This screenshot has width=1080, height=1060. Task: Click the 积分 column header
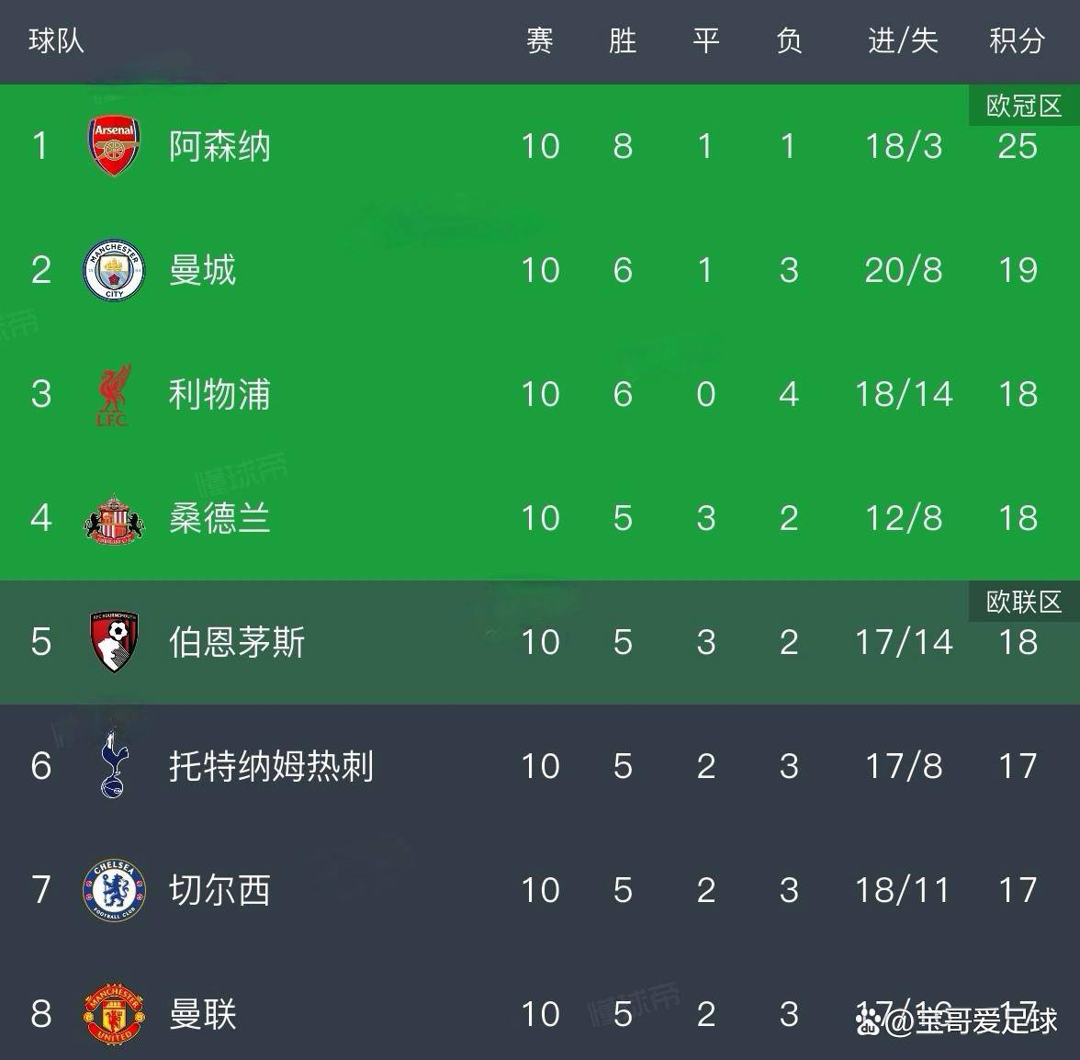(x=1017, y=41)
